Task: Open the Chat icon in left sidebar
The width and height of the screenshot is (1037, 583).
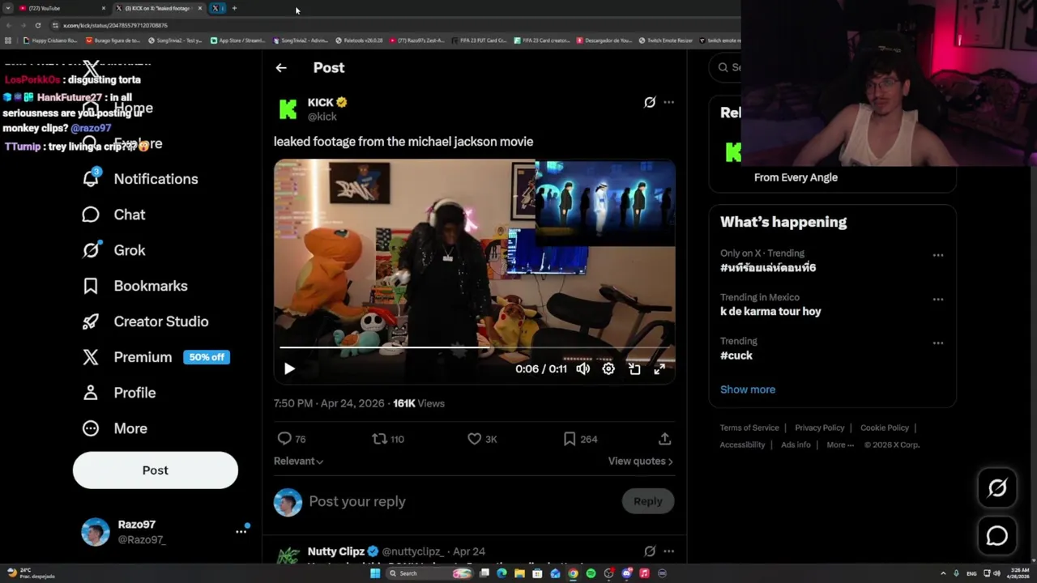Action: point(91,215)
